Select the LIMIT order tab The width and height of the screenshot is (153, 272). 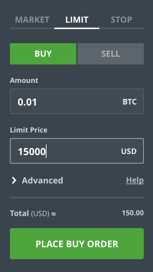pyautogui.click(x=77, y=20)
